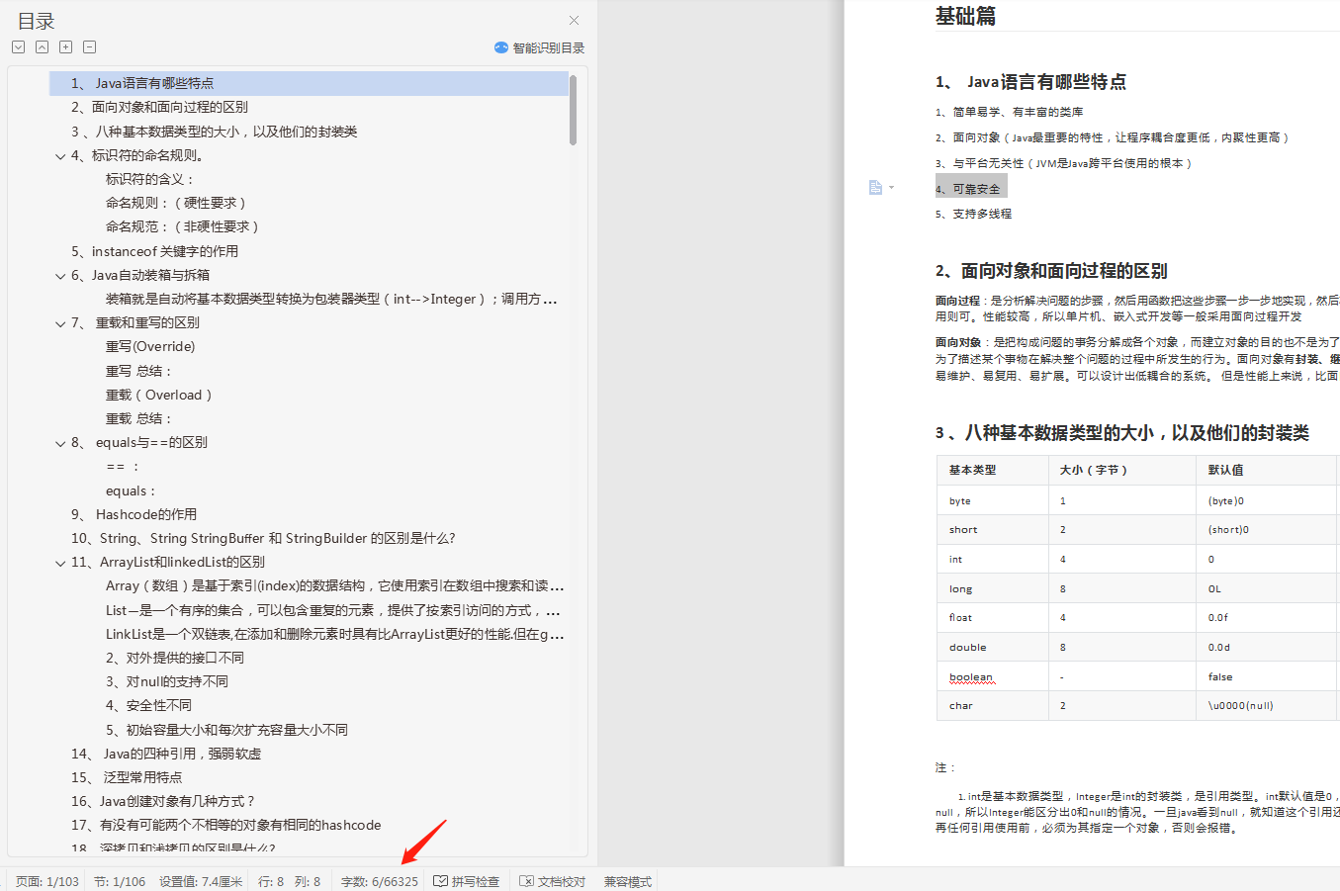Click 节: 1/106 section indicator
This screenshot has width=1340, height=891.
click(120, 881)
